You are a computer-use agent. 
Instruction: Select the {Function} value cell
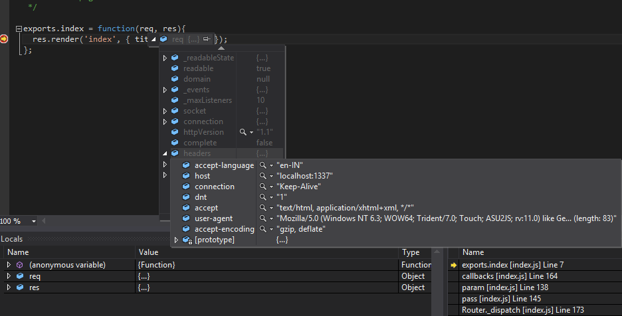[266, 265]
